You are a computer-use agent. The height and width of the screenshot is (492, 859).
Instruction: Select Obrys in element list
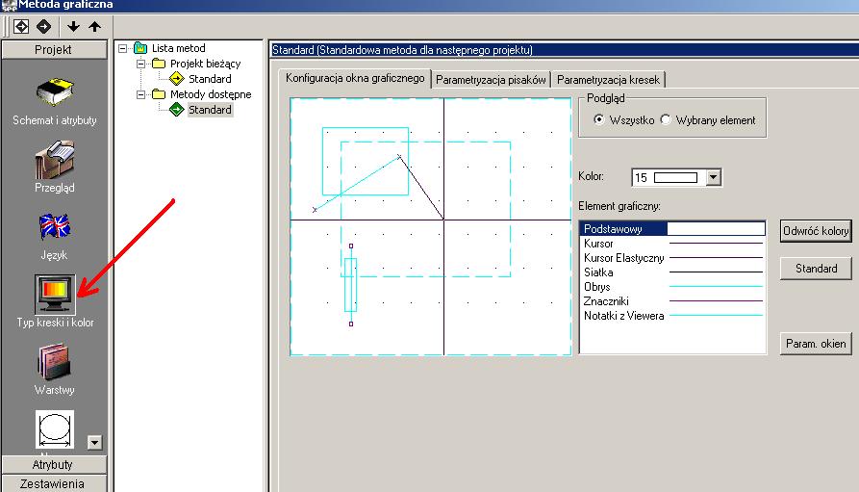click(x=672, y=287)
